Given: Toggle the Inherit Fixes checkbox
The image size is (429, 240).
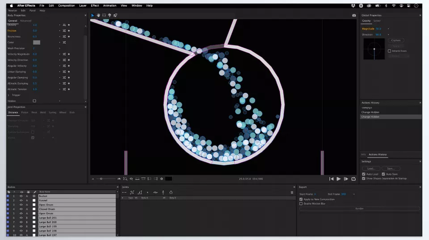Looking at the screenshot, I should [389, 51].
